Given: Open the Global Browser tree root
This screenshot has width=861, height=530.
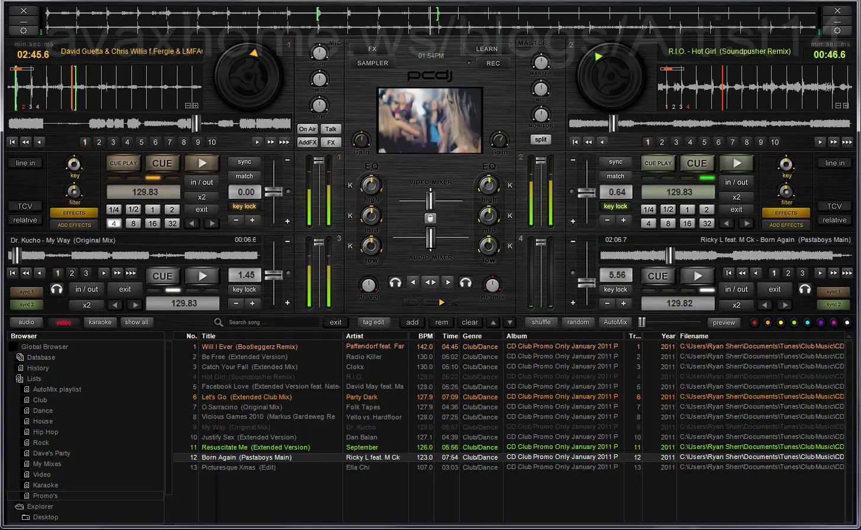Looking at the screenshot, I should pos(44,347).
